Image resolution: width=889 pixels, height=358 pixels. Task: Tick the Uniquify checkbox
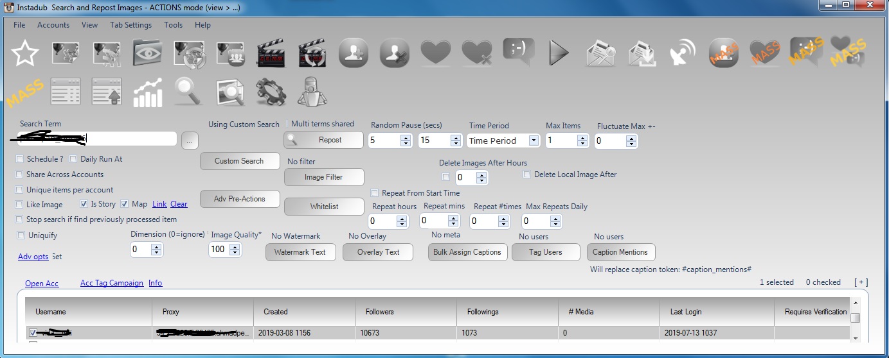coord(21,235)
